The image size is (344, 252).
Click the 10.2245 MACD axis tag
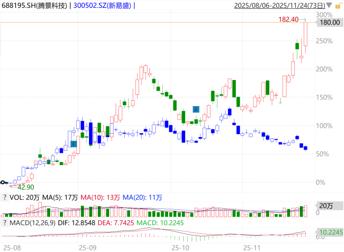[x=329, y=232]
